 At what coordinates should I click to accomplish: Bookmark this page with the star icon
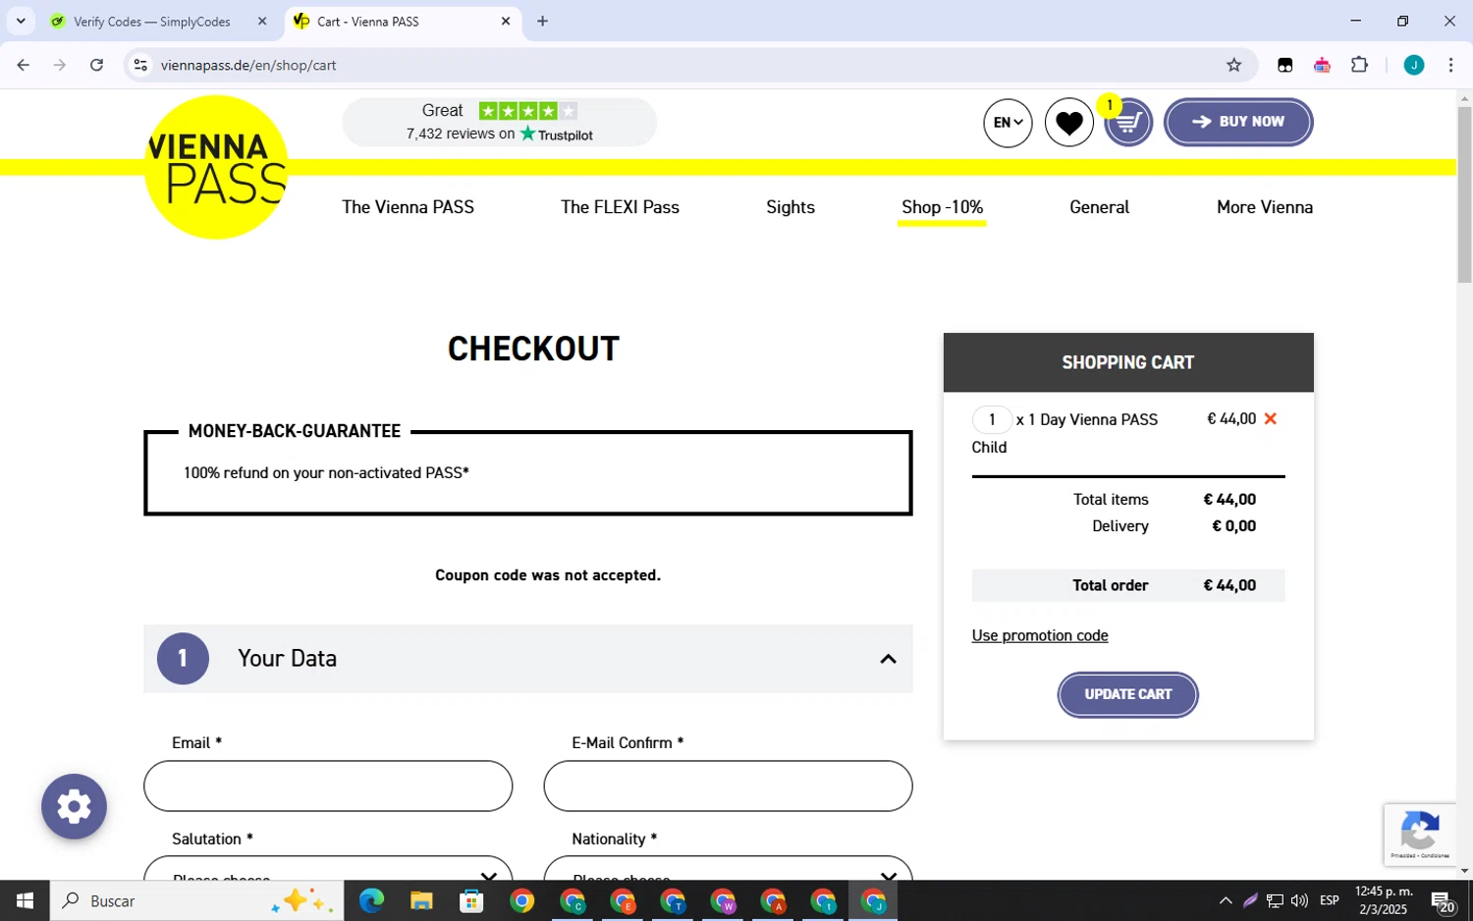(x=1233, y=66)
